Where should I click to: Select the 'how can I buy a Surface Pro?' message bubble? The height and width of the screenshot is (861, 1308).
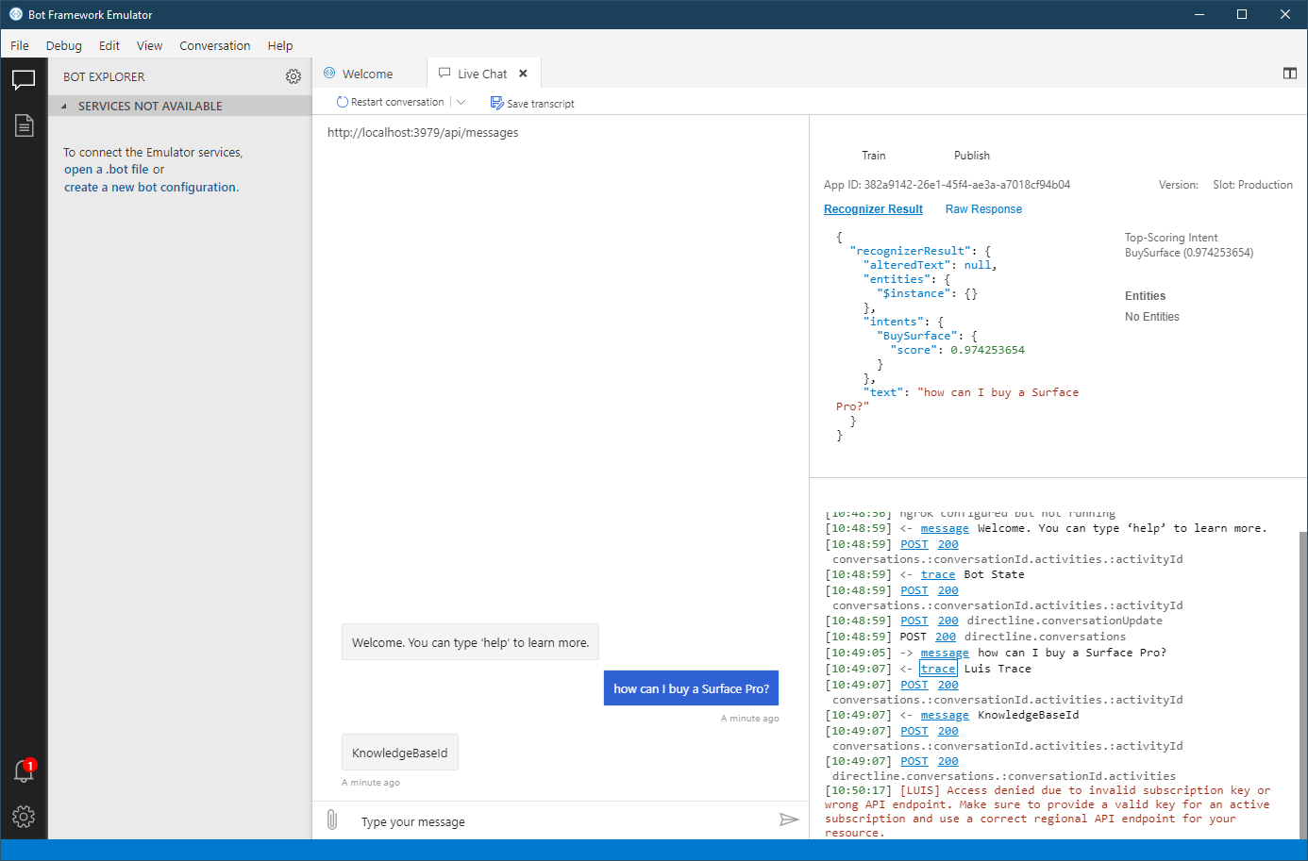[x=691, y=688]
